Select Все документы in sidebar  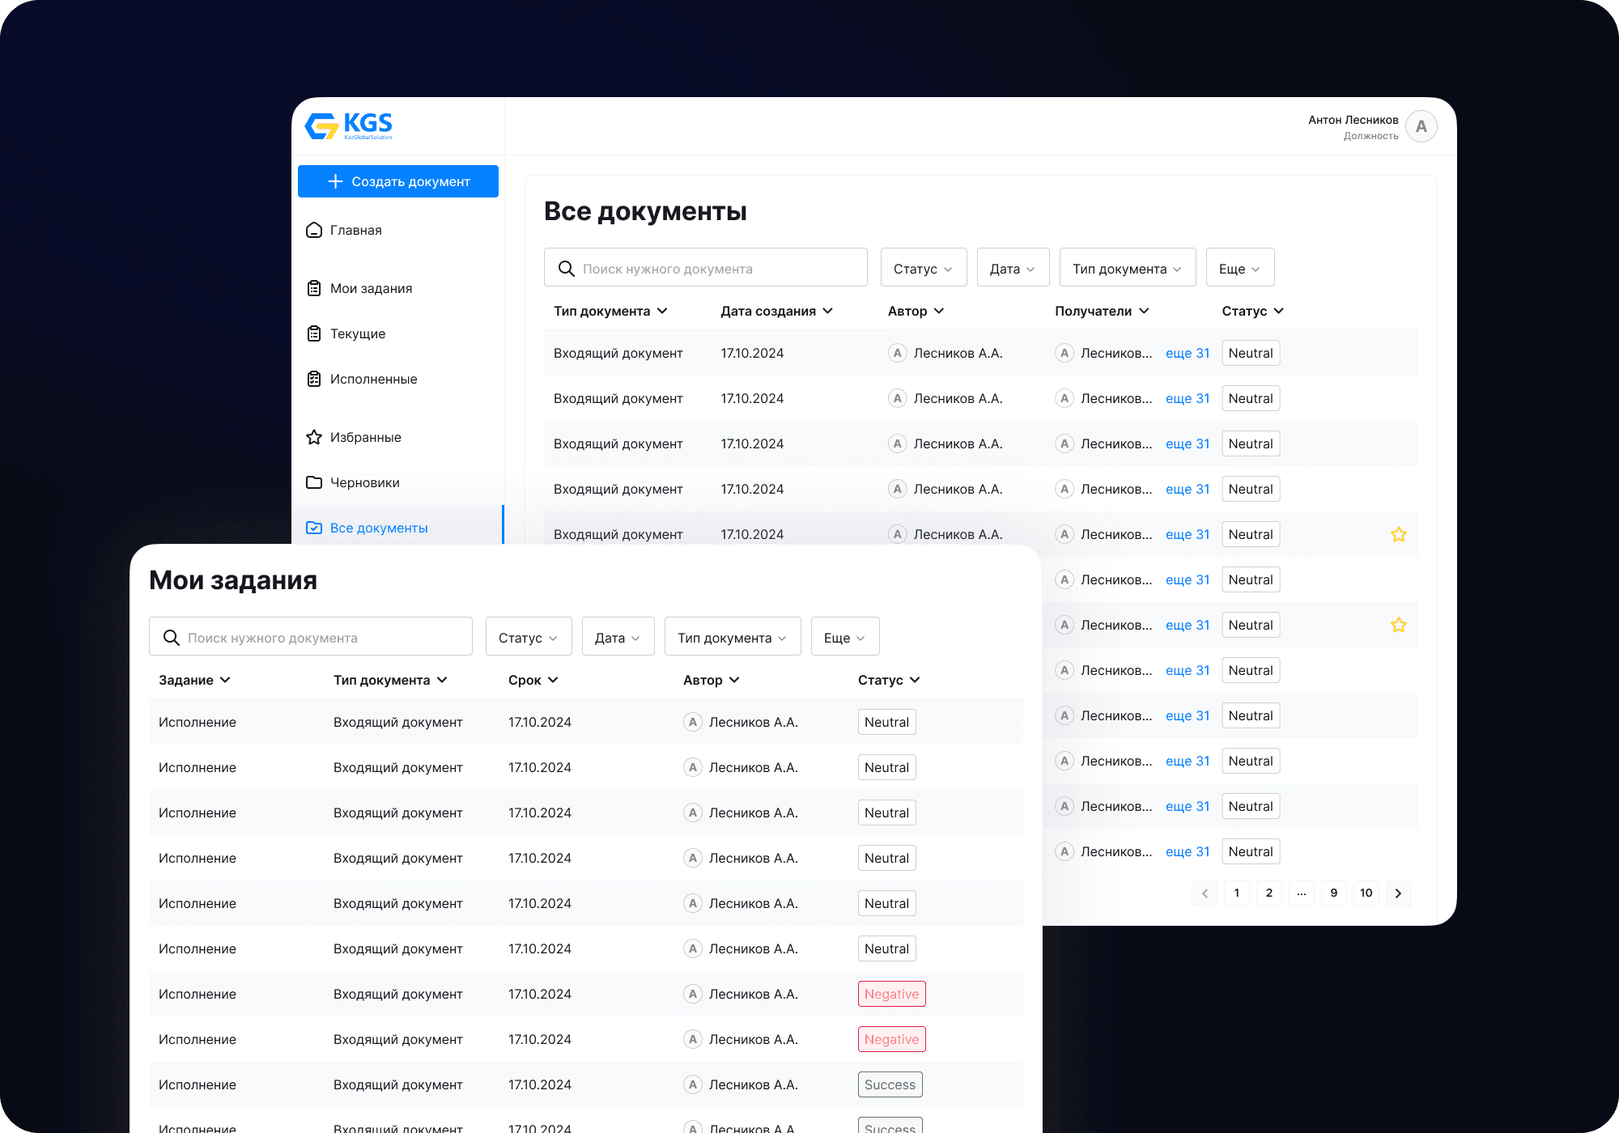point(378,528)
